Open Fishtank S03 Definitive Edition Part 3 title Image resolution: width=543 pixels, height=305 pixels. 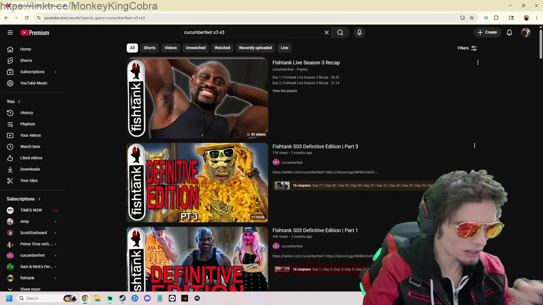pos(315,147)
